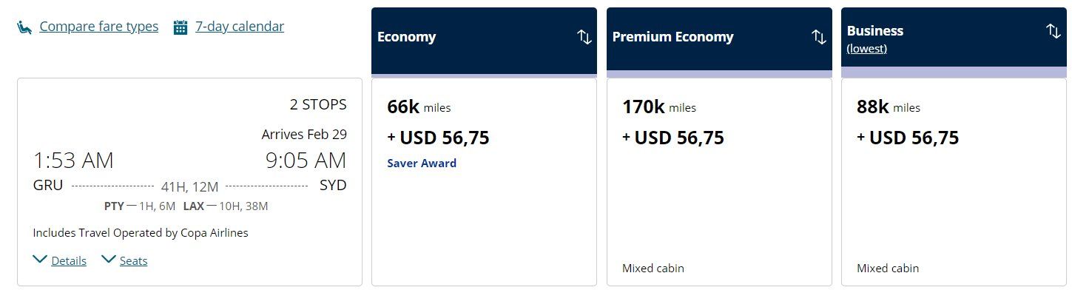Click the chevron next to Details
This screenshot has width=1072, height=290.
pos(40,260)
